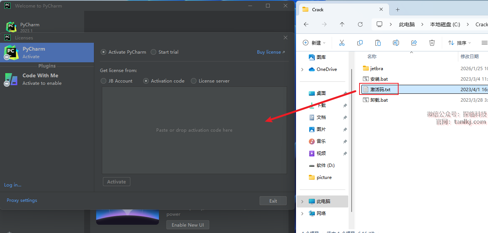Viewport: 488px width, 233px height.
Task: Choose the JB Account license option
Action: click(104, 81)
